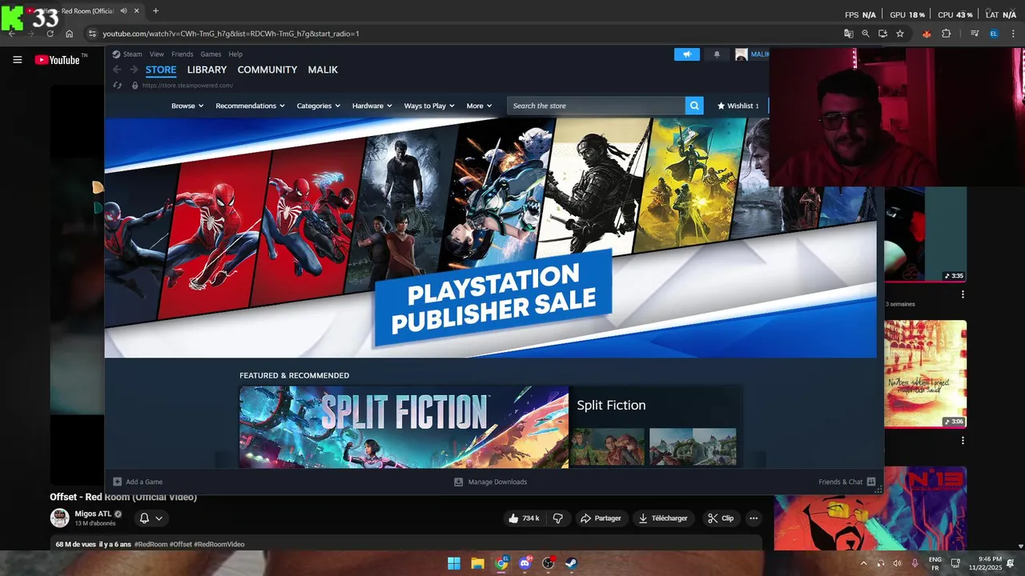View site information icon in address bar

coord(92,34)
